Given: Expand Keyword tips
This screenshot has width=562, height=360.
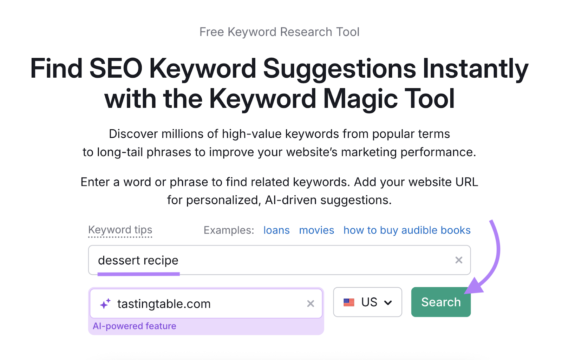Looking at the screenshot, I should tap(120, 230).
